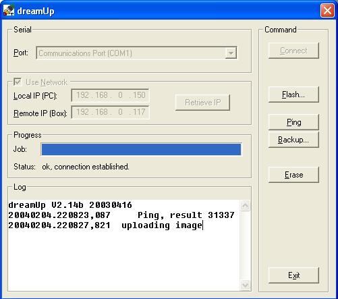Click the dreamUp title bar icon
This screenshot has height=299, width=338.
[x=9, y=11]
